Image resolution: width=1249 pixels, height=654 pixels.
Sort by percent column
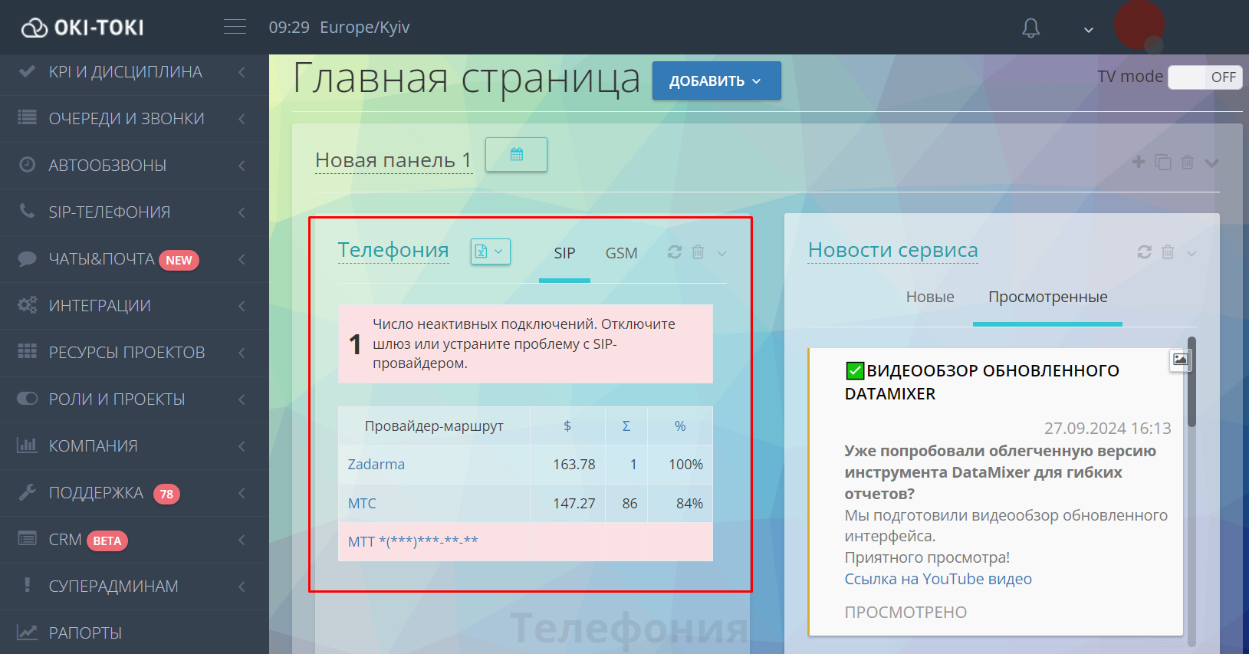[x=680, y=426]
